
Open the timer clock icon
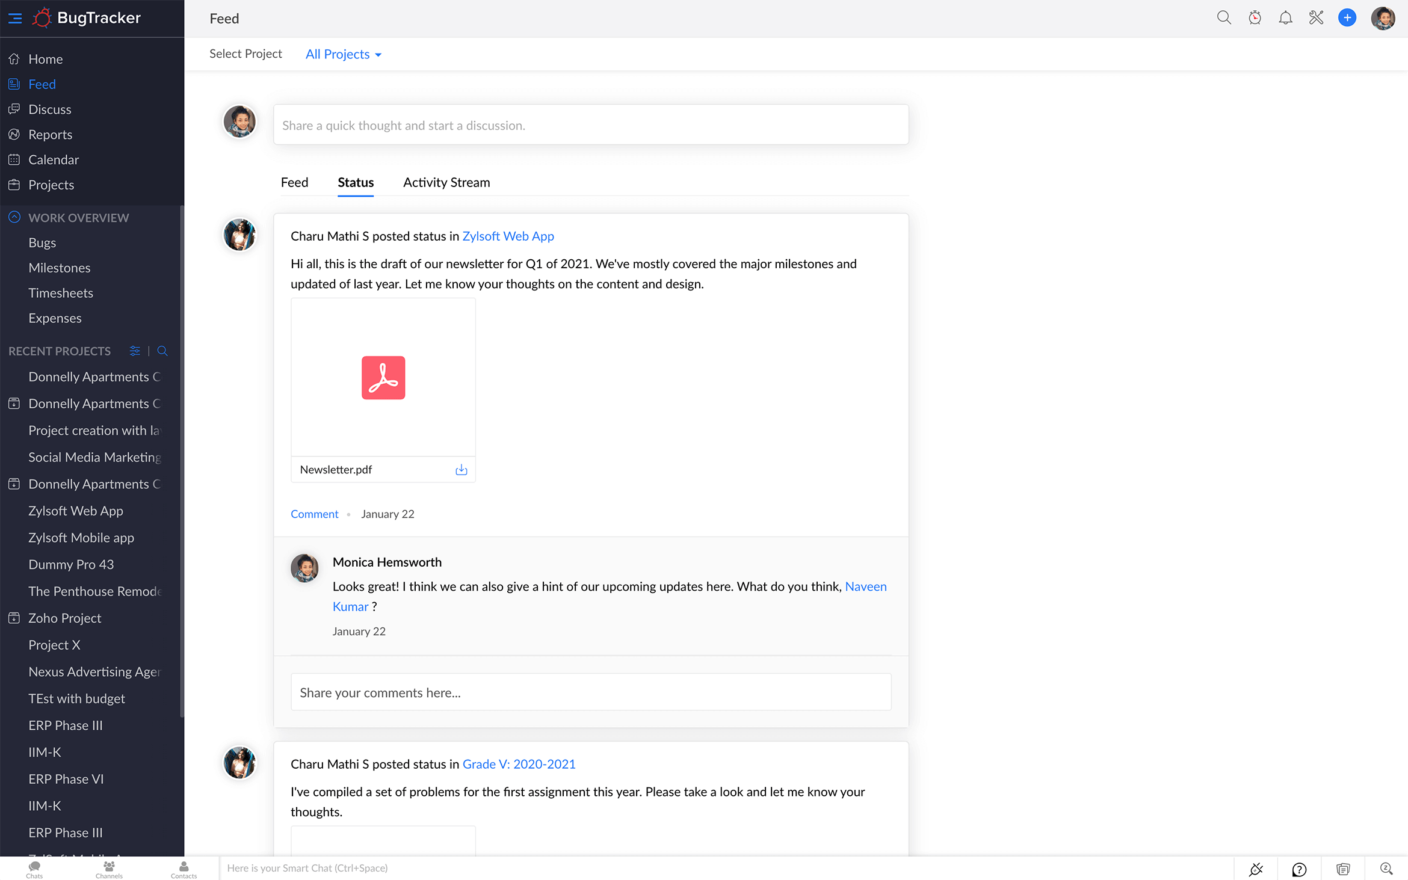pyautogui.click(x=1255, y=18)
